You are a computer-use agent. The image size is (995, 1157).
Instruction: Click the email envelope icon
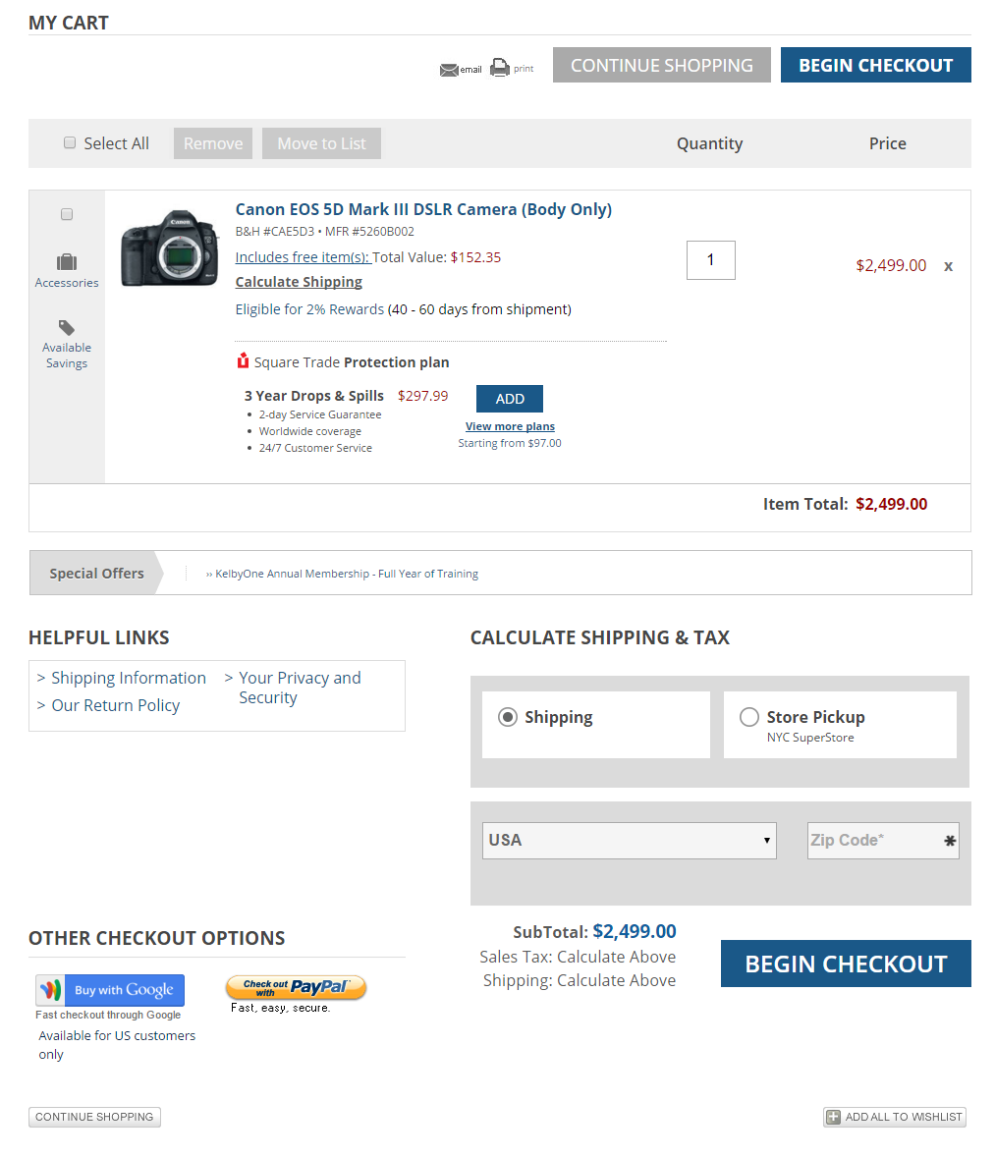pyautogui.click(x=449, y=70)
